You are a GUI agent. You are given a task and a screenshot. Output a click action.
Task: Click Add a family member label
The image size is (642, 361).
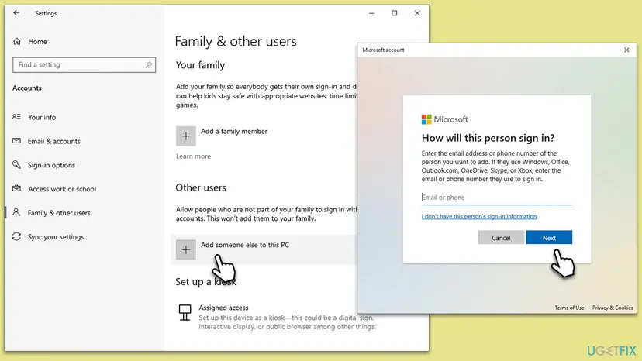point(234,132)
